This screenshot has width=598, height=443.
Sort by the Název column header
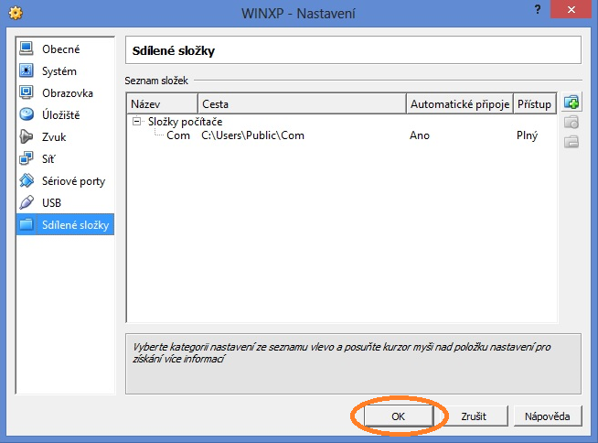162,103
